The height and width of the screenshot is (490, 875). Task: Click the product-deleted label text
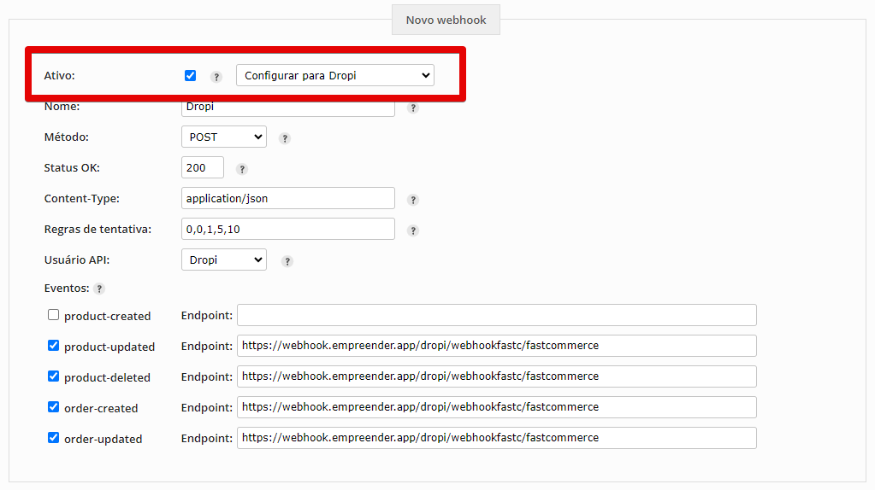(x=107, y=377)
